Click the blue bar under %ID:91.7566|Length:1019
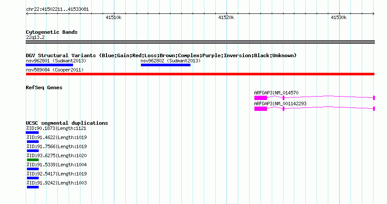The height and width of the screenshot is (204, 387). tap(33, 151)
